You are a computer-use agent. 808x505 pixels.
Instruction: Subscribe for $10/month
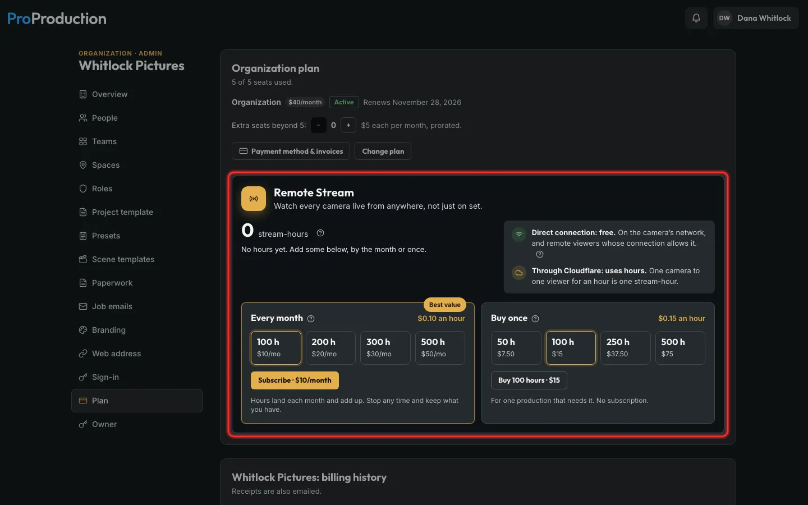click(295, 380)
